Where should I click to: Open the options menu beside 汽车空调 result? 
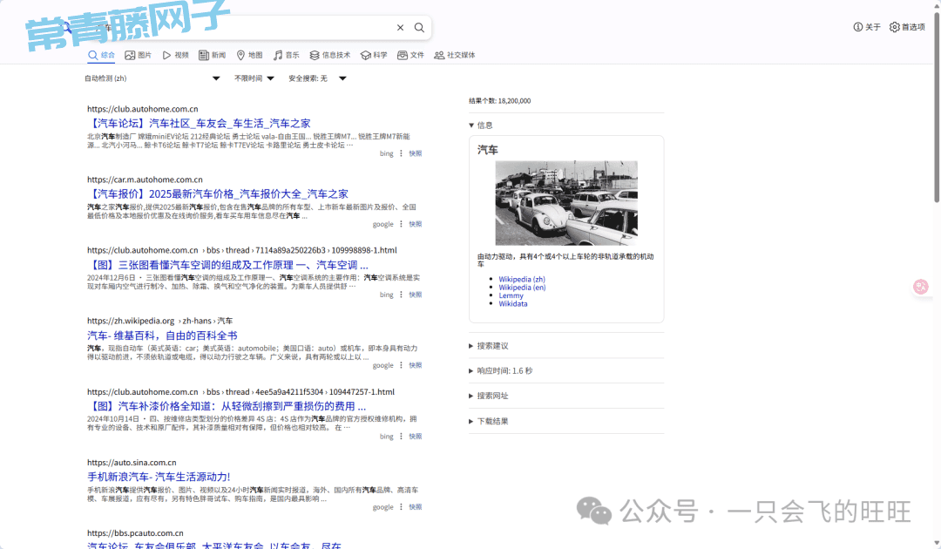point(401,295)
